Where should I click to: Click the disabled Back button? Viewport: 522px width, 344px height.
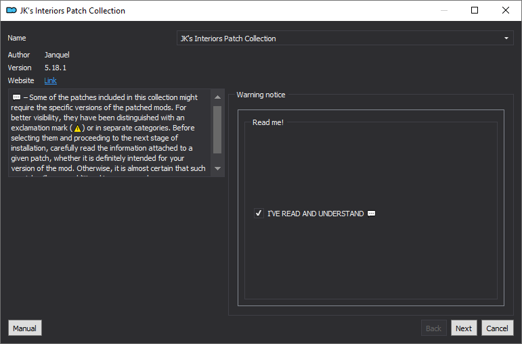433,328
